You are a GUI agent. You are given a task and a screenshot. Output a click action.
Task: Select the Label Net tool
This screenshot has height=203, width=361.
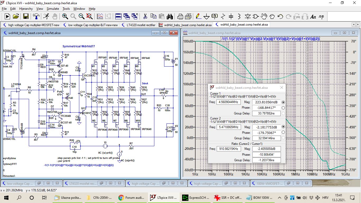[x=215, y=16]
